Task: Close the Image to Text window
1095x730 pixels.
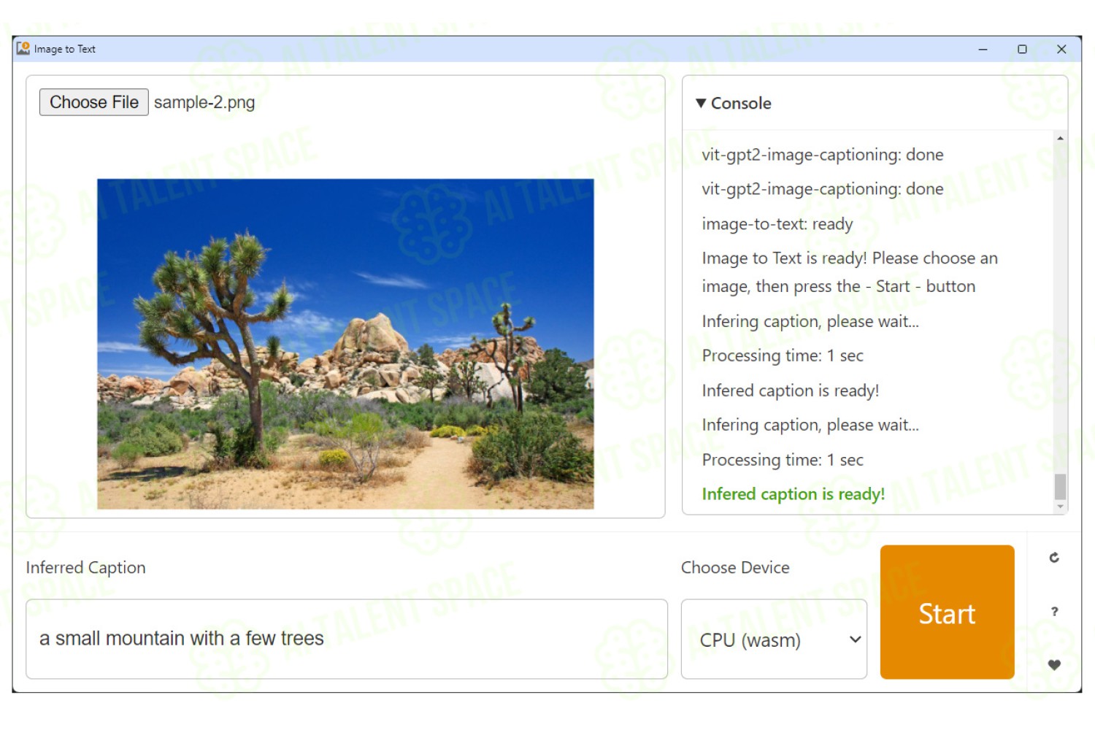Action: [1061, 49]
